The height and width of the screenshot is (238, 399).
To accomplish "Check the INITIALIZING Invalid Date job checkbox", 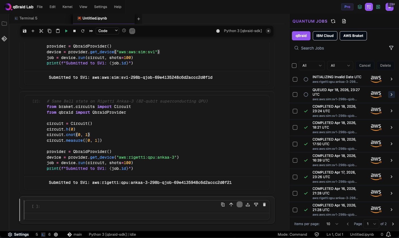I will click(x=295, y=79).
